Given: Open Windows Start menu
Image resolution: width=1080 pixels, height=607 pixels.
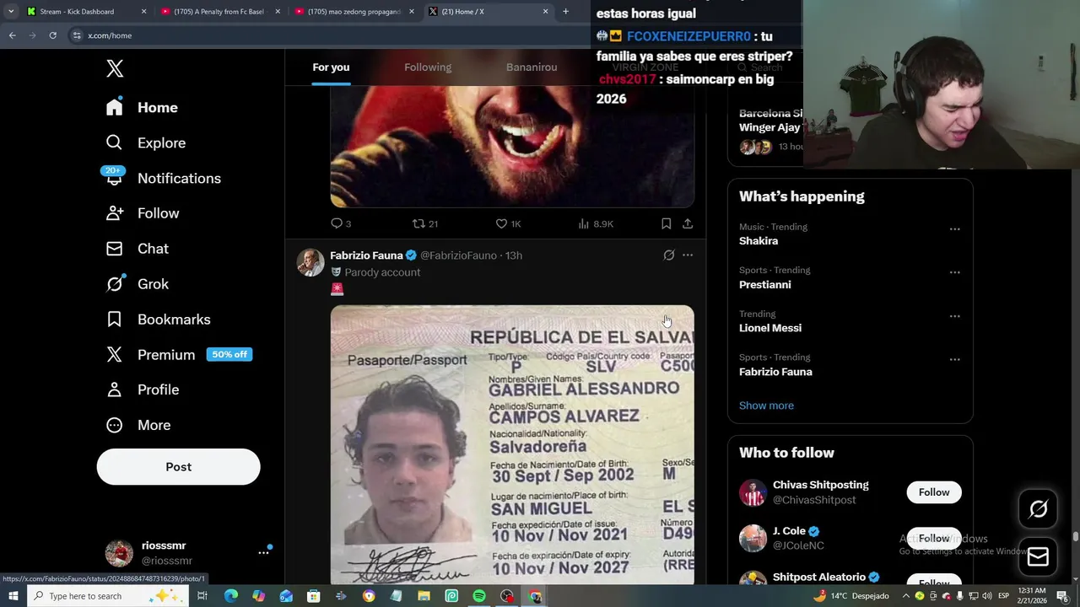Looking at the screenshot, I should [x=13, y=596].
